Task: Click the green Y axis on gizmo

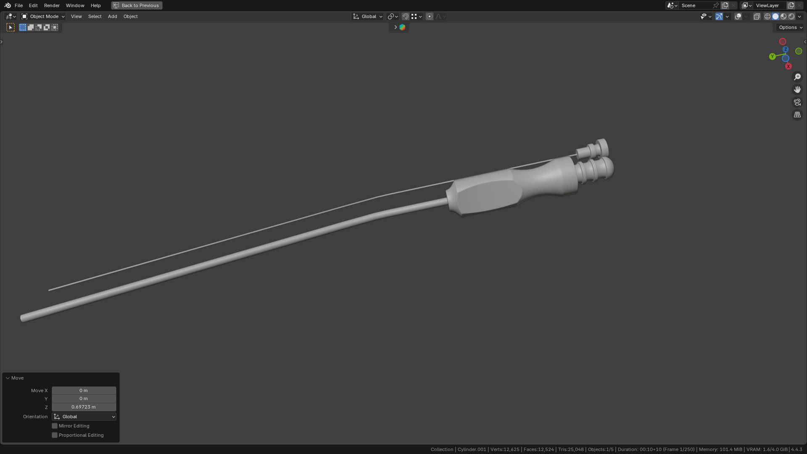Action: pos(772,56)
